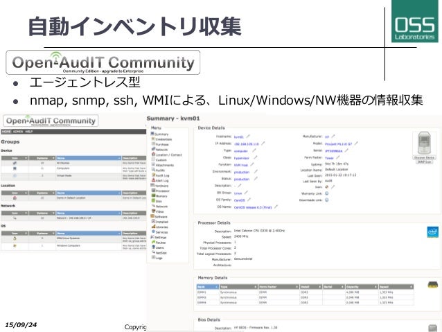Open ADMIN in the dark navigation bar
The height and width of the screenshot is (332, 442).
coord(18,132)
